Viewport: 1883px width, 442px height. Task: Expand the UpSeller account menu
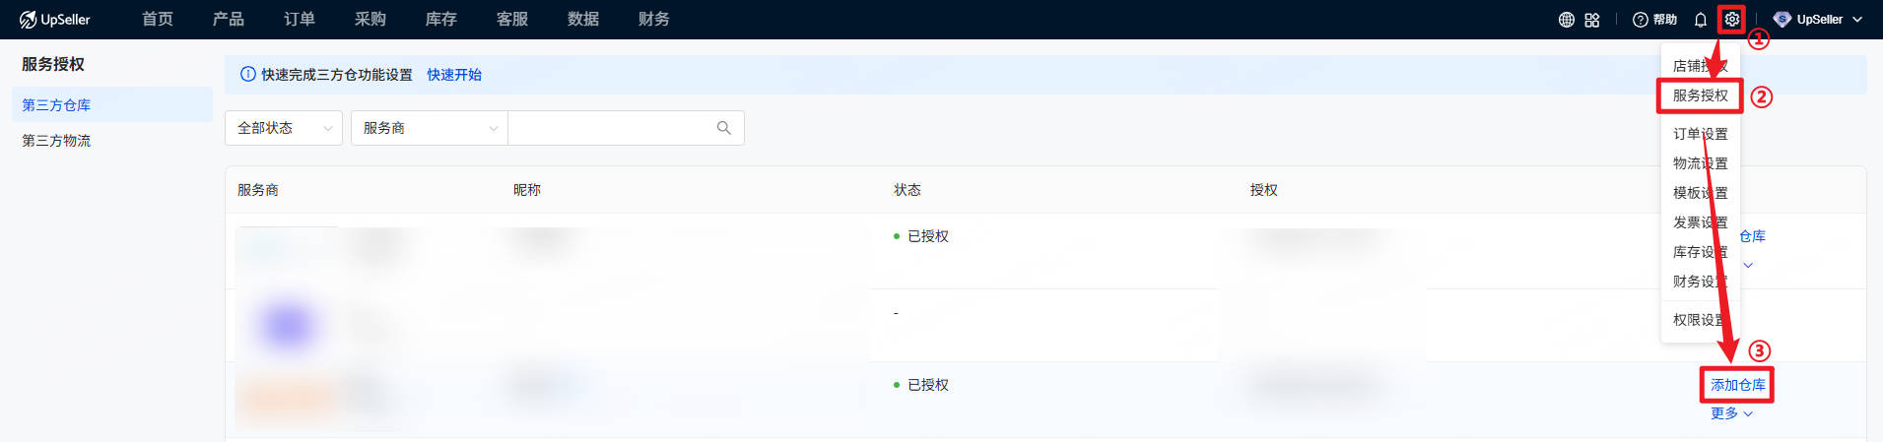point(1819,20)
